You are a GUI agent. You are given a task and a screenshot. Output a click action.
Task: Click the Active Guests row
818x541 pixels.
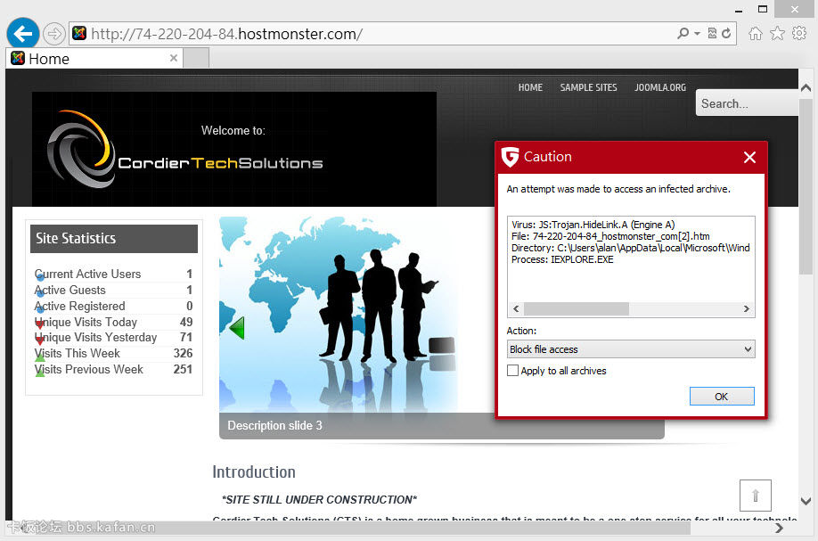pyautogui.click(x=113, y=290)
